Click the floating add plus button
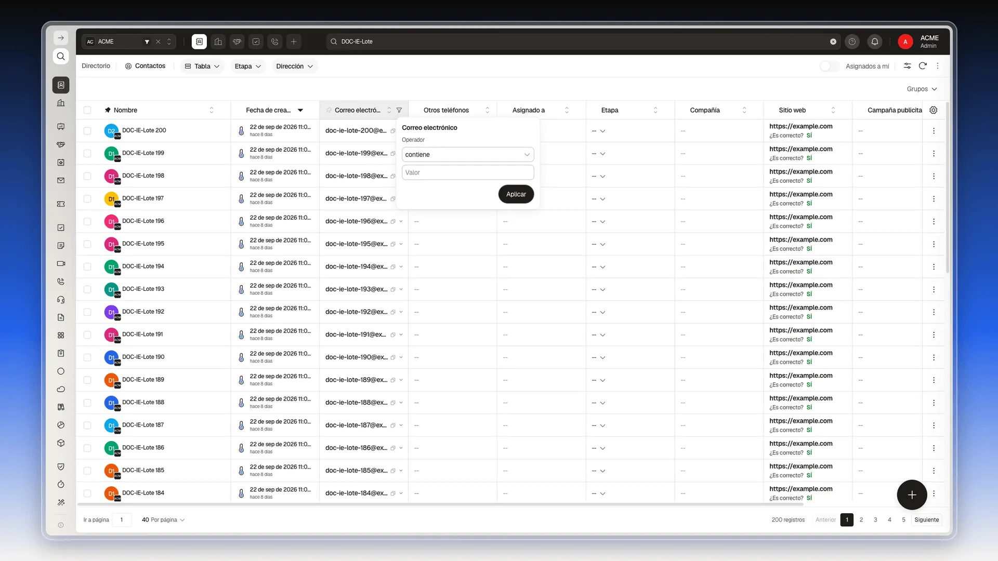 point(912,495)
